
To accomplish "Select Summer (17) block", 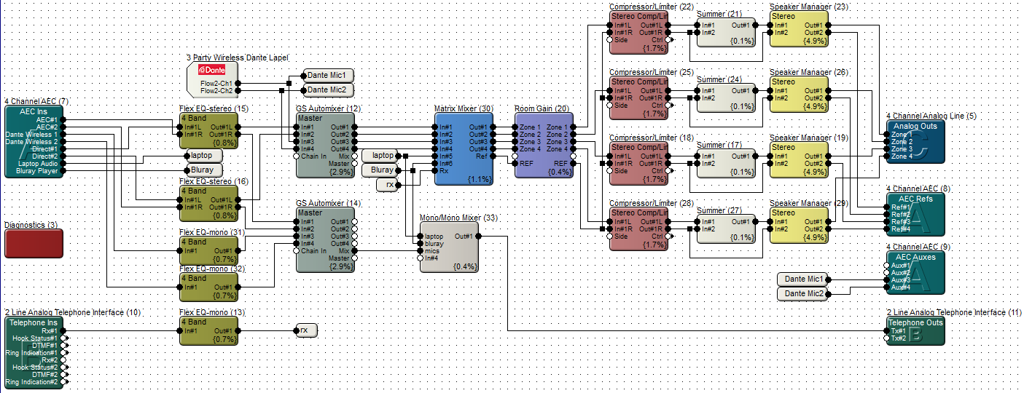I will click(x=726, y=163).
